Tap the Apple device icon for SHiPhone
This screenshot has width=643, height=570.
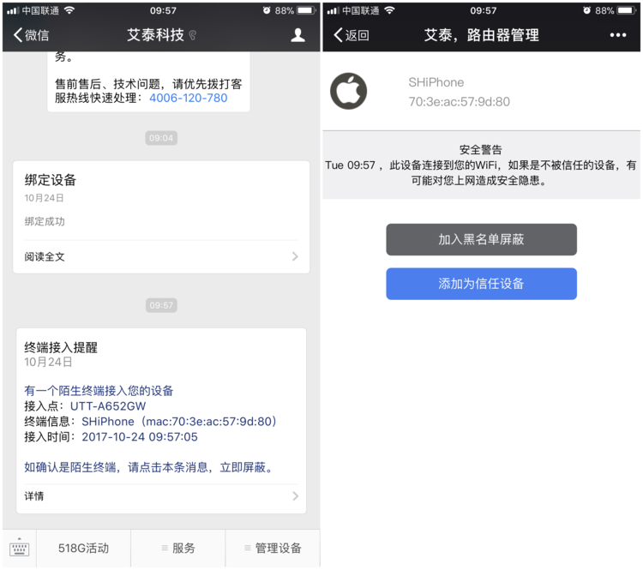[x=349, y=91]
